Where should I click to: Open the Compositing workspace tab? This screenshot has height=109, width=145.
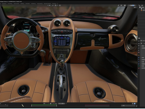40,4
